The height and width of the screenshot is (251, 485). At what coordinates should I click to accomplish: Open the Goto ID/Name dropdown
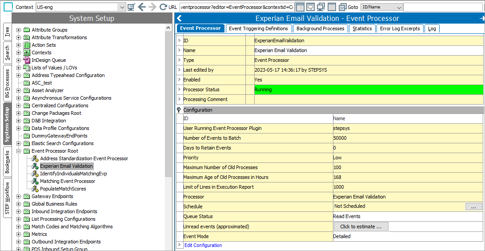(398, 7)
